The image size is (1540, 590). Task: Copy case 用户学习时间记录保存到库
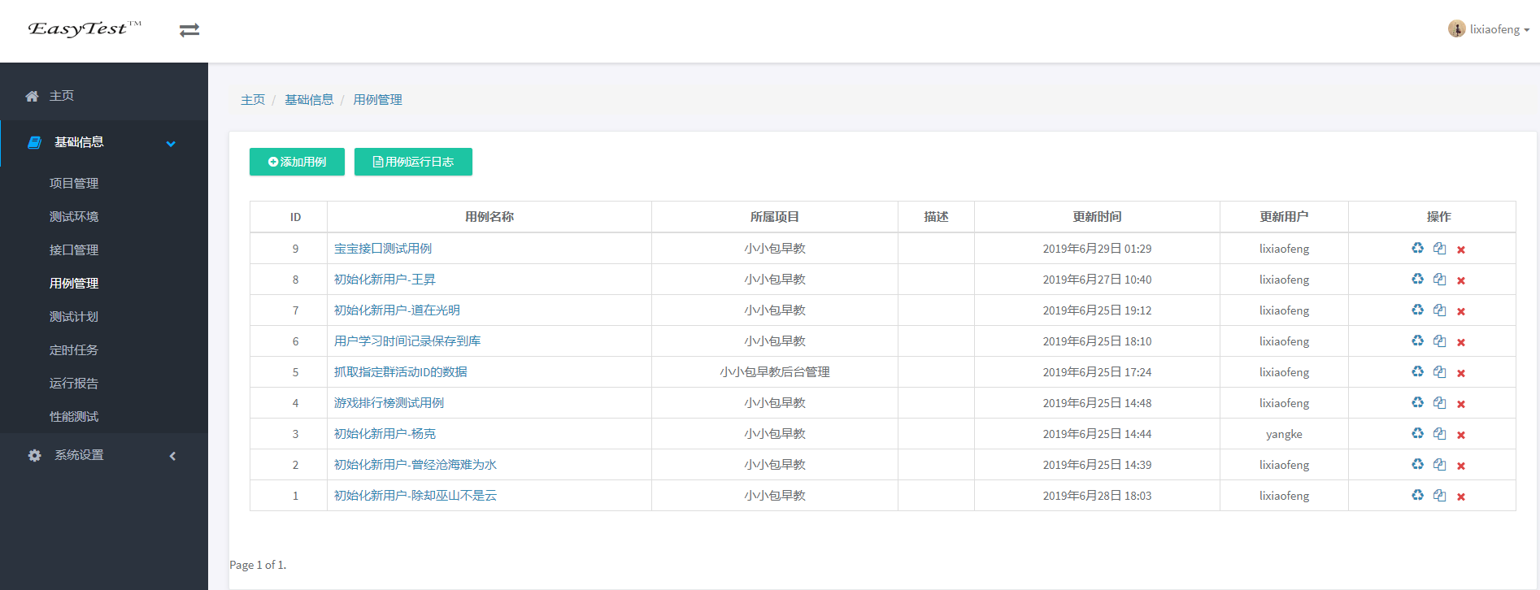point(1439,341)
